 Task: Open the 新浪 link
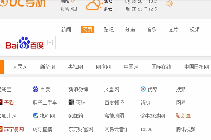pyautogui.click(x=145, y=103)
